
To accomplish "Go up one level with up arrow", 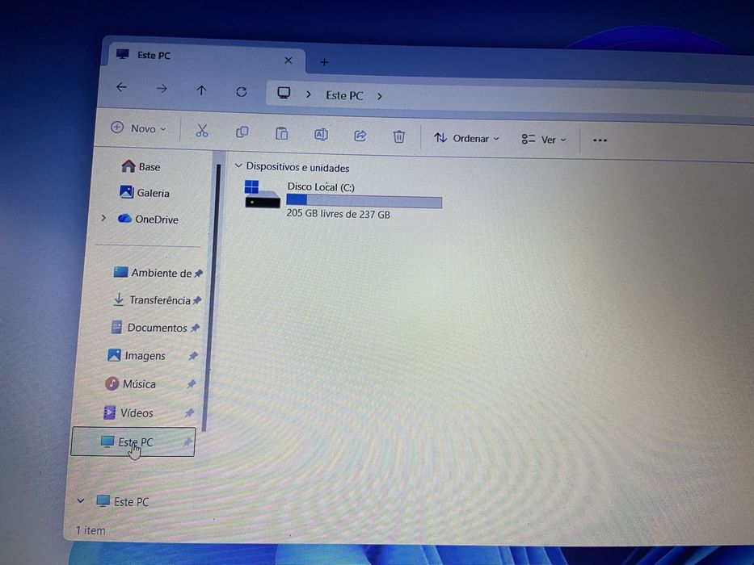I will pos(201,90).
